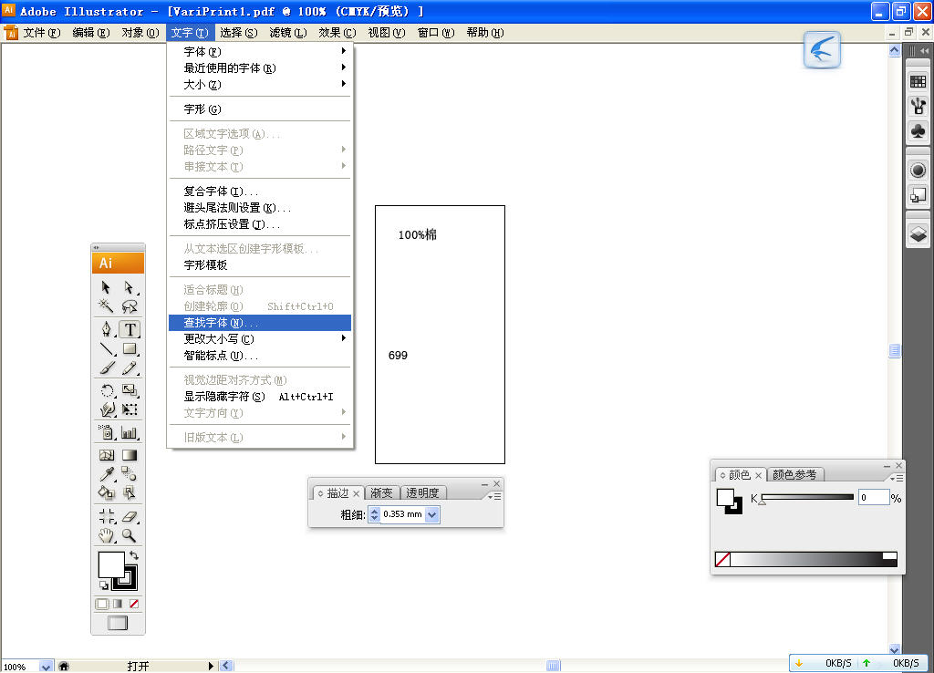
Task: Click the blue bird floating icon
Action: 822,49
